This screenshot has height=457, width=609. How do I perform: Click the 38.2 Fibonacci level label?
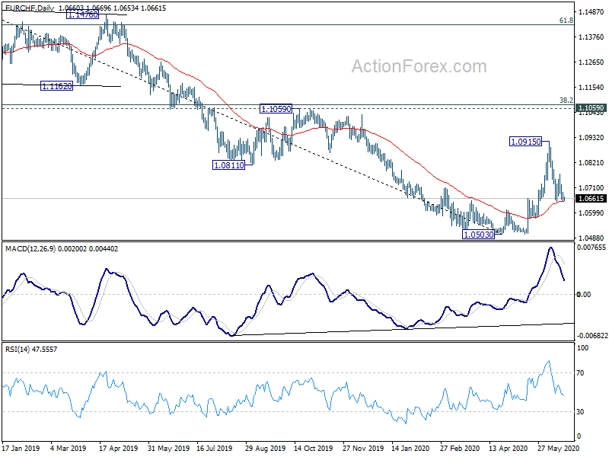[x=566, y=101]
